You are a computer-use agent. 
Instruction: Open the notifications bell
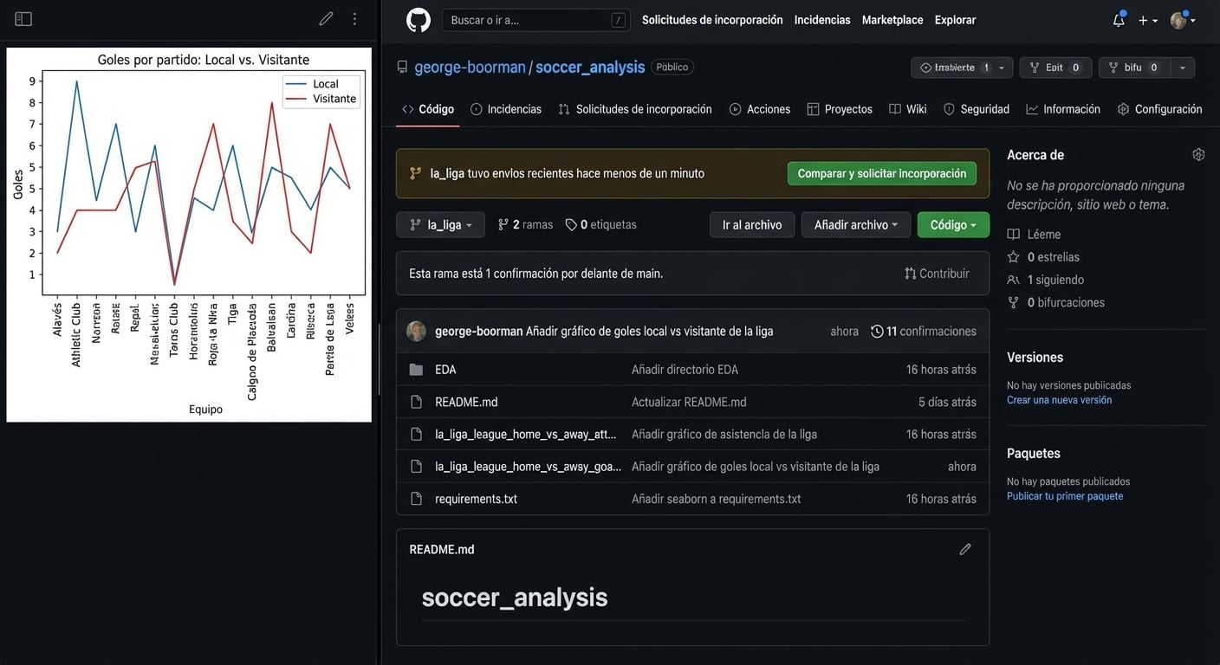click(1119, 20)
